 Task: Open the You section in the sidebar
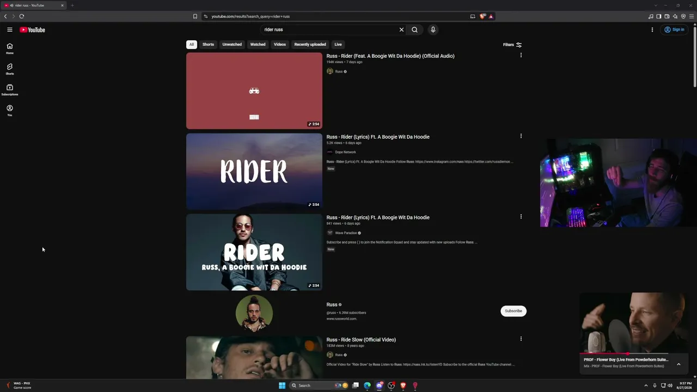pyautogui.click(x=10, y=111)
